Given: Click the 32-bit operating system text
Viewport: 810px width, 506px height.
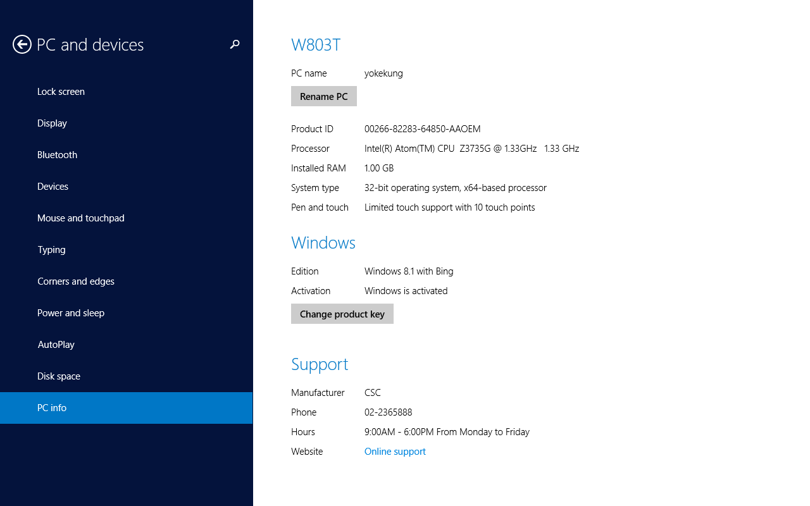Looking at the screenshot, I should (456, 188).
